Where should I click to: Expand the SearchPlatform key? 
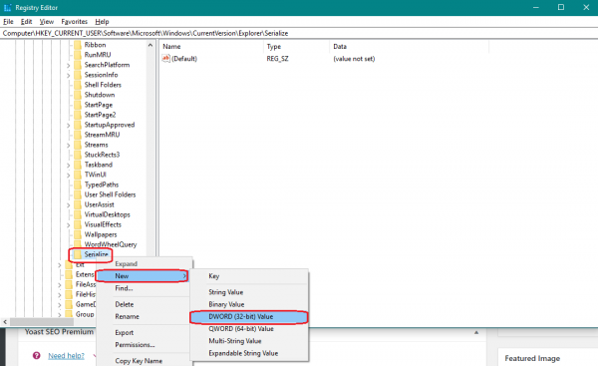(68, 65)
